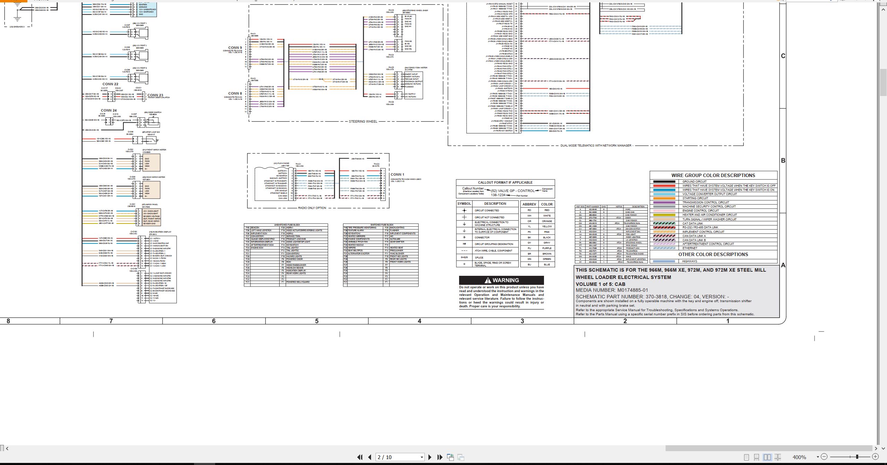Click the VOLUME 1 of 5: CAB text

600,284
